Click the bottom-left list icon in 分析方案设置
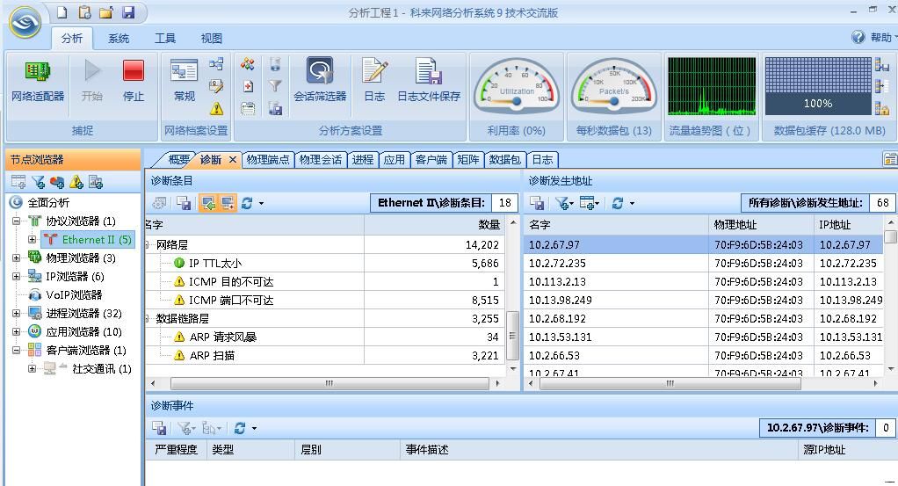 point(248,108)
